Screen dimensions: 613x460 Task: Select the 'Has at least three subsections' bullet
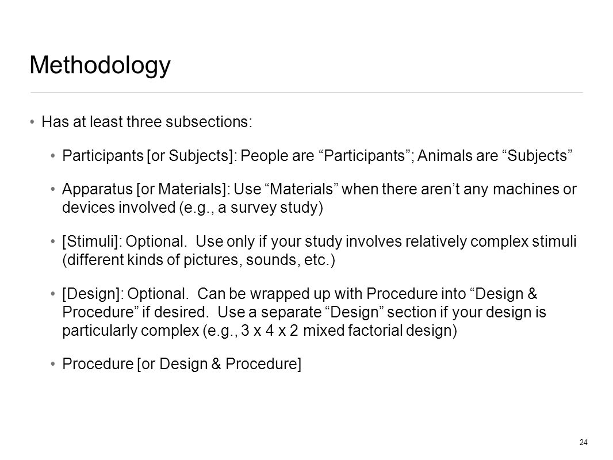click(x=147, y=121)
